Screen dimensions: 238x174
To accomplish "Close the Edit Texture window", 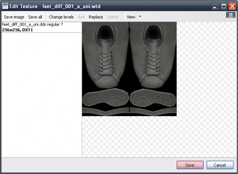I will 232,7.
